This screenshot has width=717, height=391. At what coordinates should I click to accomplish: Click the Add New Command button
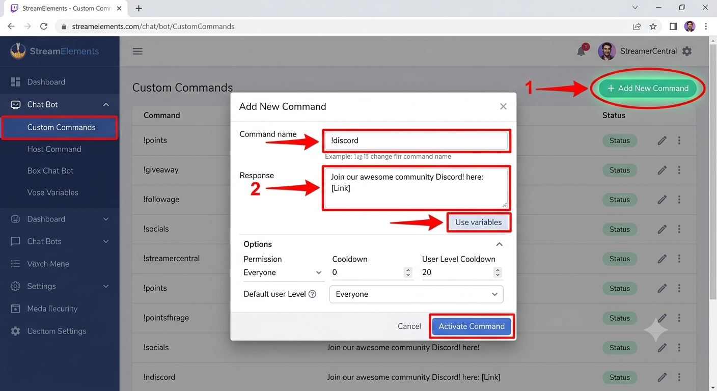pos(647,88)
